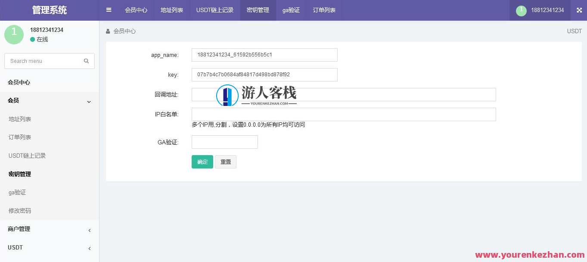Image resolution: width=587 pixels, height=262 pixels.
Task: Click inside the 回调地址 input field
Action: coord(343,94)
